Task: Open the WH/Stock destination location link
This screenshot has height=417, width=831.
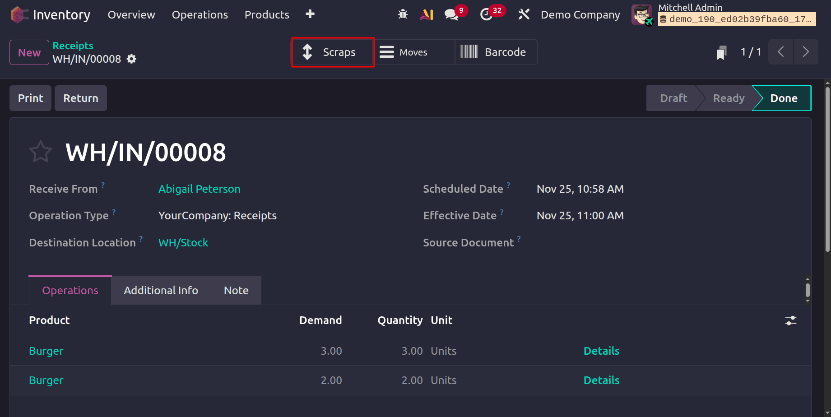Action: (x=183, y=242)
